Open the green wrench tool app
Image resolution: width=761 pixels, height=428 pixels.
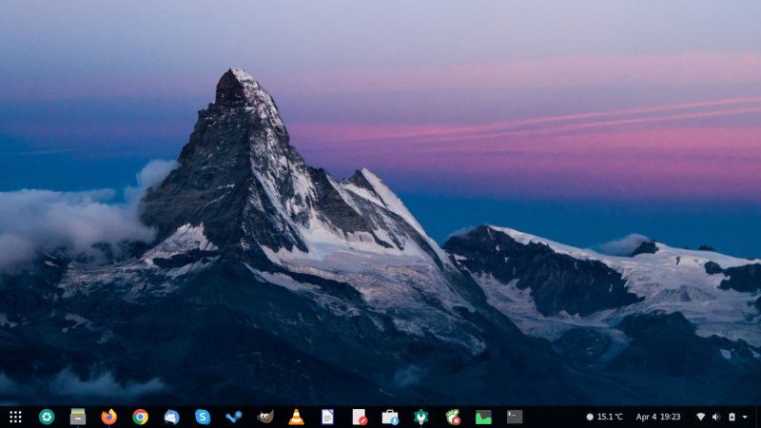(421, 417)
